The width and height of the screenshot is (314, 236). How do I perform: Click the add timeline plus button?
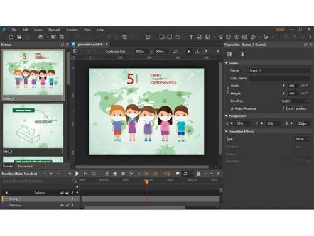51,174
